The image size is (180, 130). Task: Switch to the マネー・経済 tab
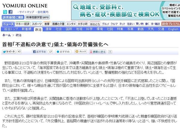22,24
